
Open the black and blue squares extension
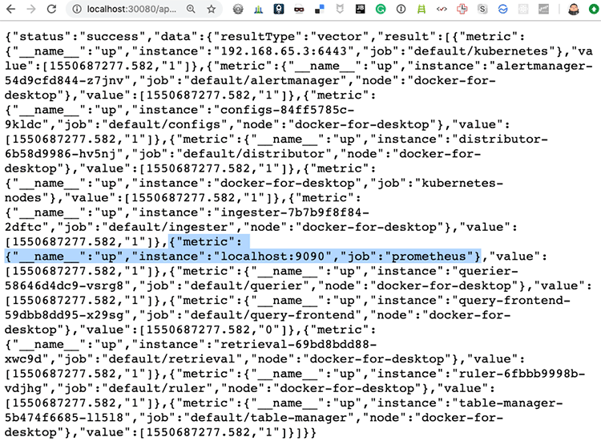click(319, 9)
